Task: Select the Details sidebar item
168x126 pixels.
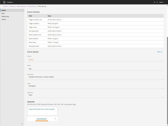Action: (x=12, y=10)
